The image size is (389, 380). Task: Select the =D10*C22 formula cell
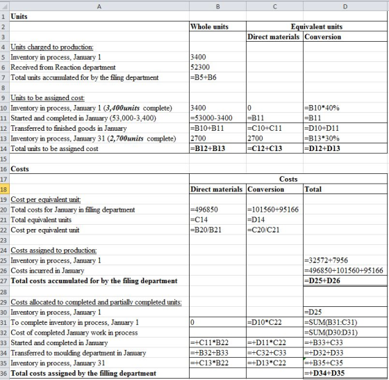pos(274,322)
